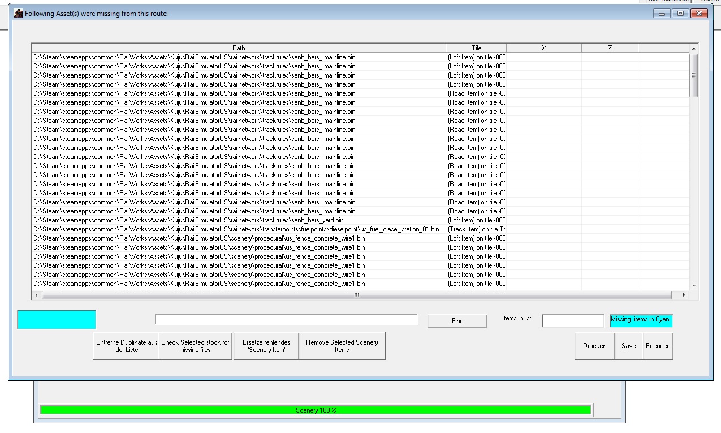Select the first sanb_bars_ mainline.bin row

[x=361, y=57]
